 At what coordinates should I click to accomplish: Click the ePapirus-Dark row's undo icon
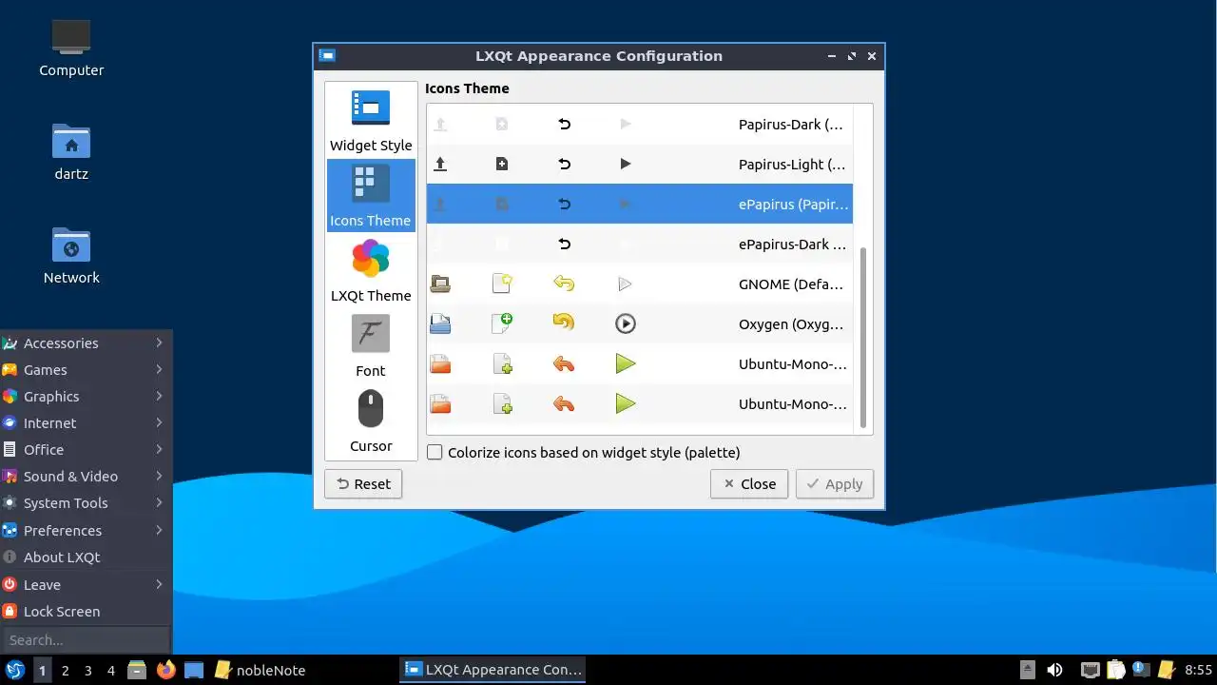(564, 244)
